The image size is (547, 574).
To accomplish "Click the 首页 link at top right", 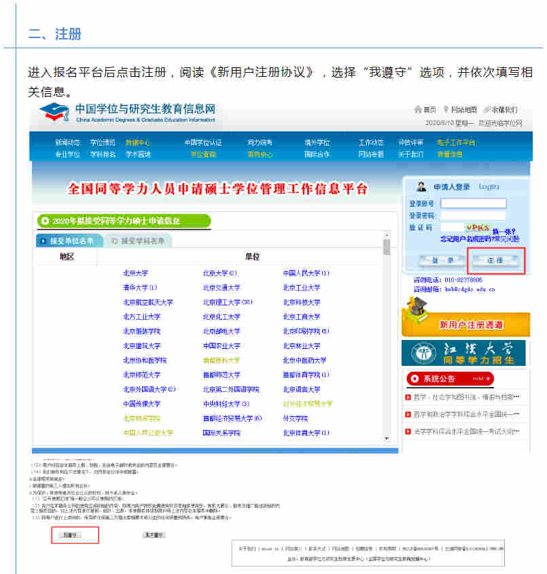I will 429,109.
